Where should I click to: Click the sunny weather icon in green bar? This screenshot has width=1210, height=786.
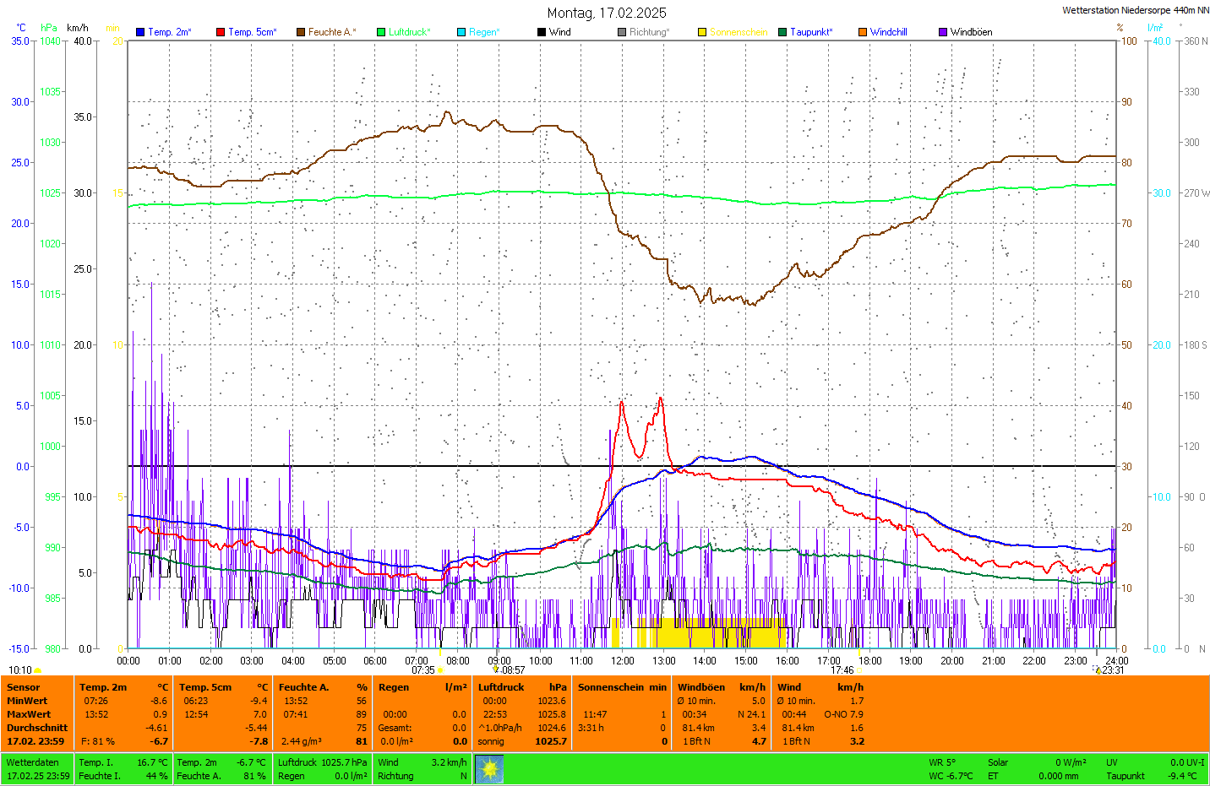[x=489, y=769]
